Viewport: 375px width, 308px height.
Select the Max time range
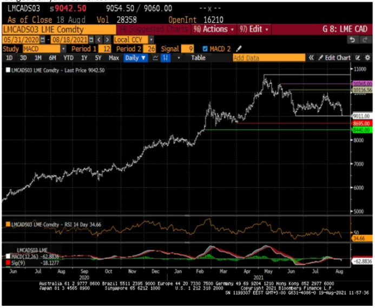(x=114, y=58)
